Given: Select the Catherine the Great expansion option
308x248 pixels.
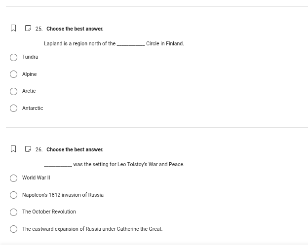Looking at the screenshot, I should click(14, 229).
